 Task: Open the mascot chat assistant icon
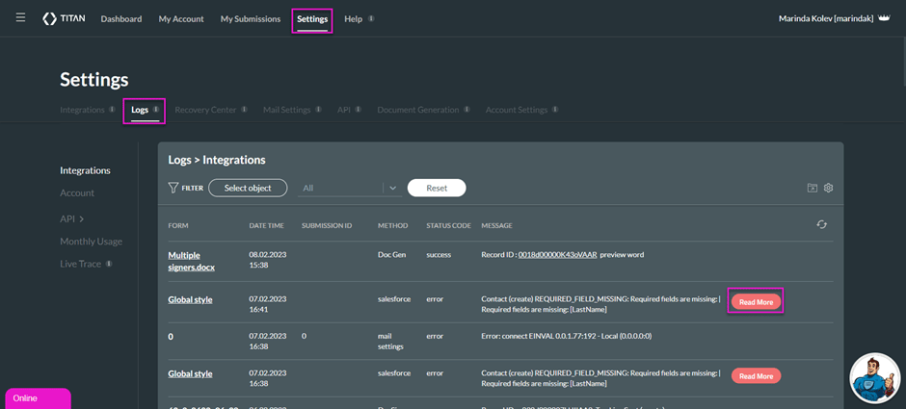875,377
